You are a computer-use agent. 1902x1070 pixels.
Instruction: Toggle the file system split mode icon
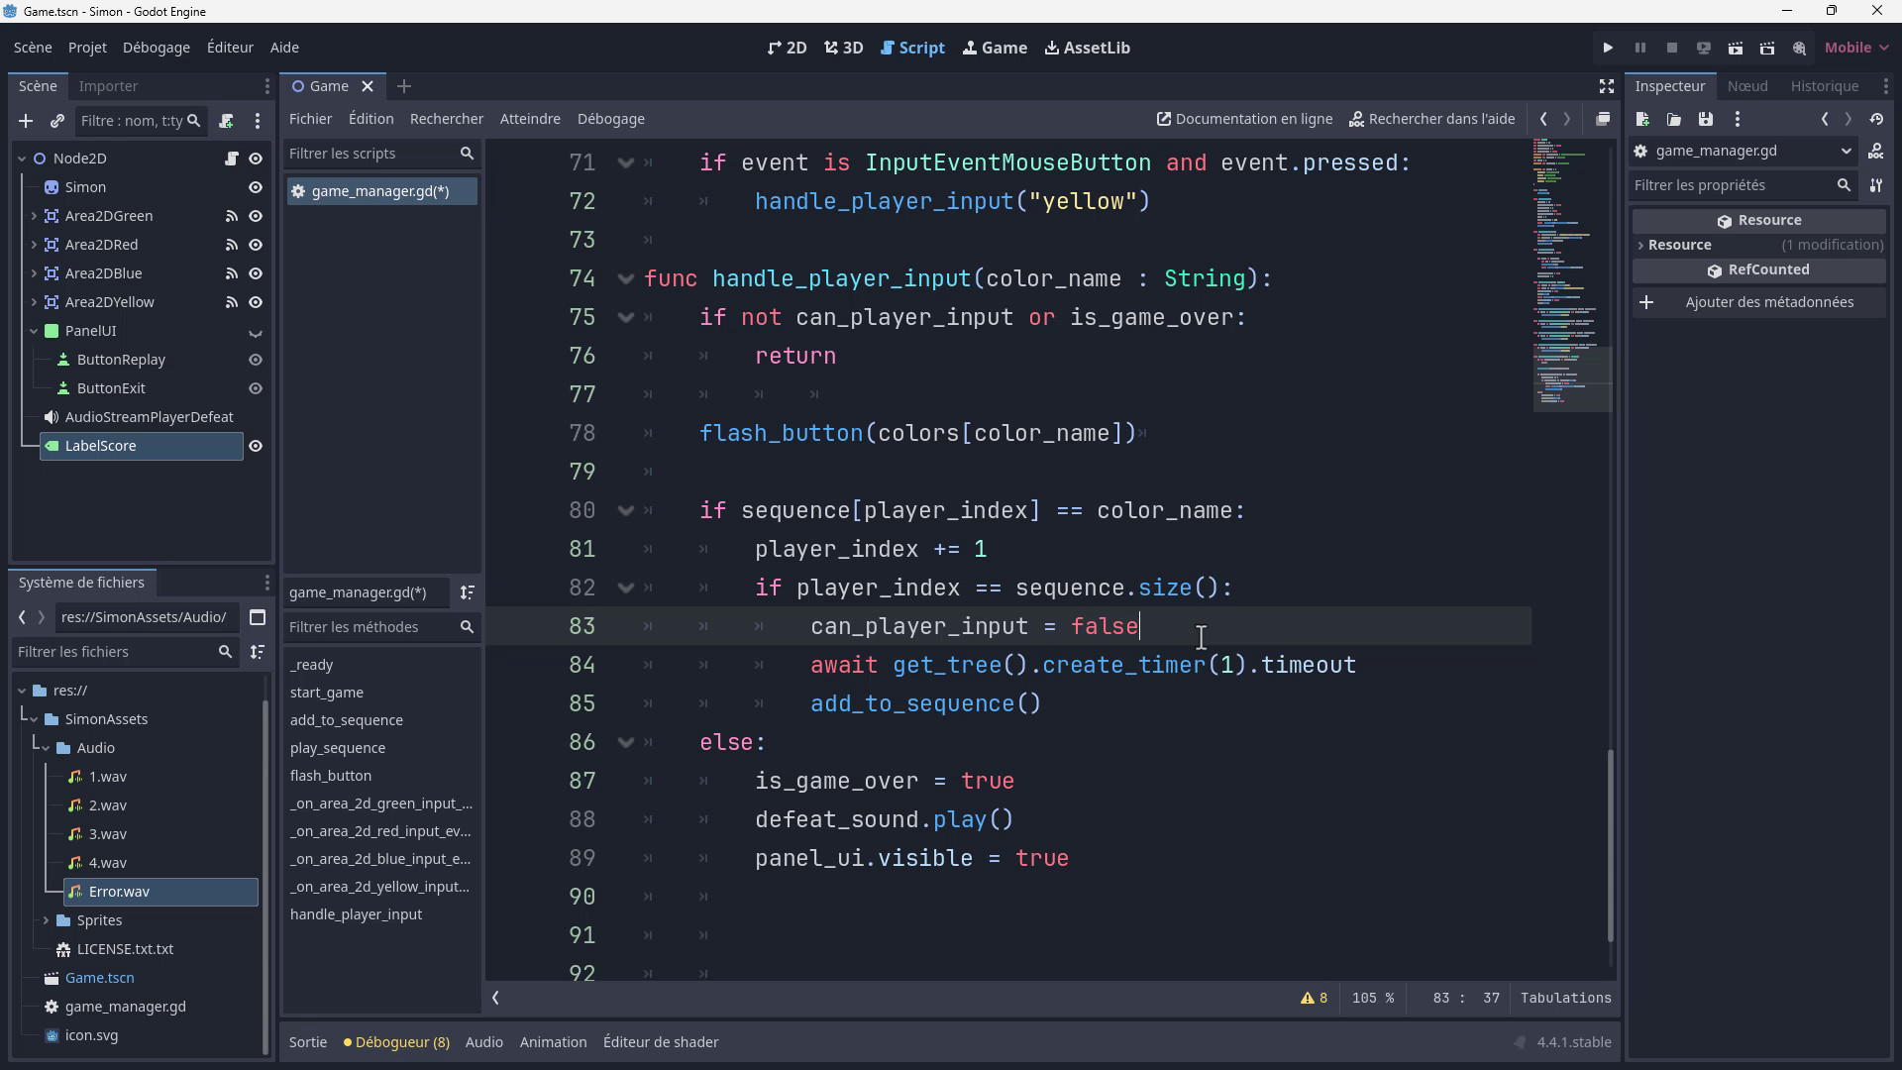(x=258, y=617)
